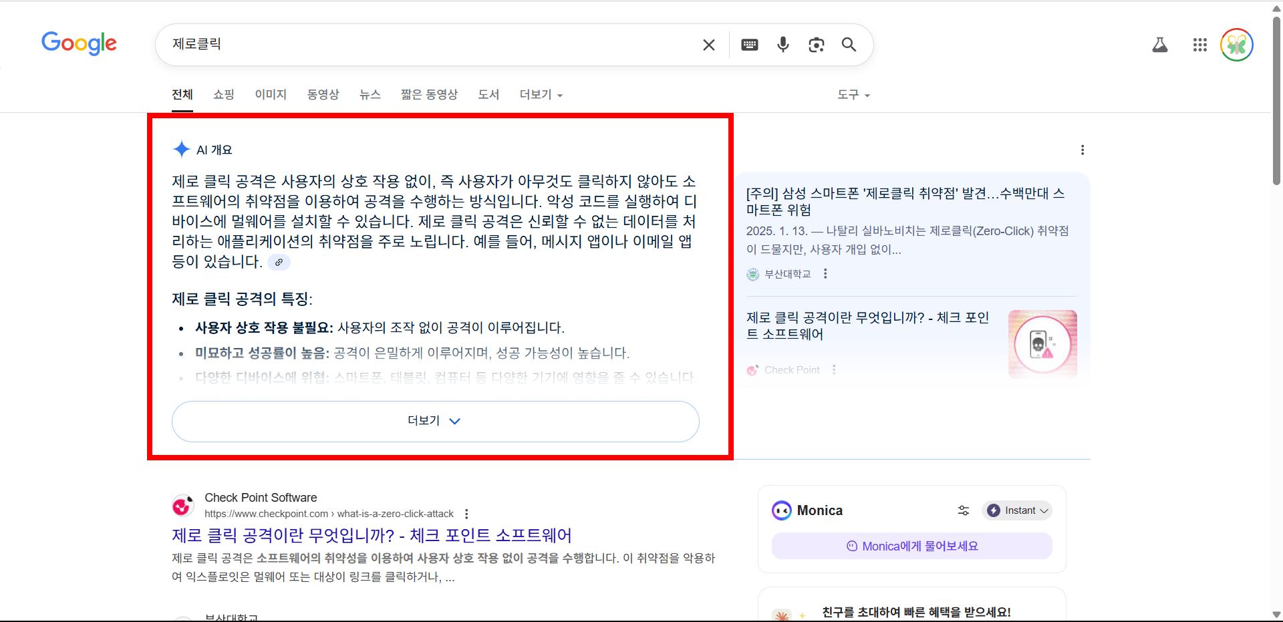
Task: Click the 사용자 상호 작용 불필요 bullet
Action: 380,327
